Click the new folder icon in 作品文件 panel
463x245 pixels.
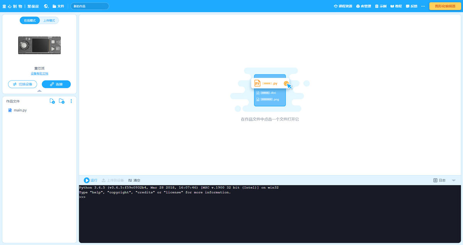62,101
